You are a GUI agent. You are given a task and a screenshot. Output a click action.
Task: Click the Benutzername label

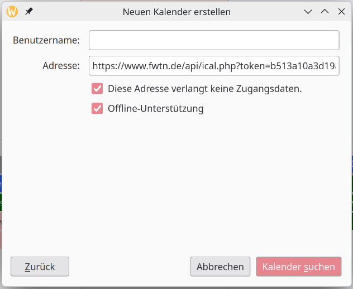[x=46, y=40]
